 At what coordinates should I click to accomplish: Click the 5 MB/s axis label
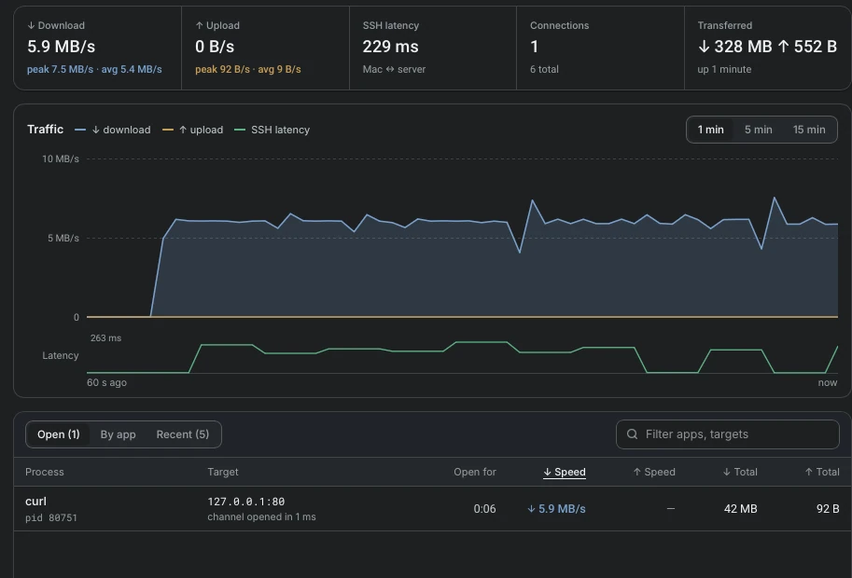[x=63, y=239]
